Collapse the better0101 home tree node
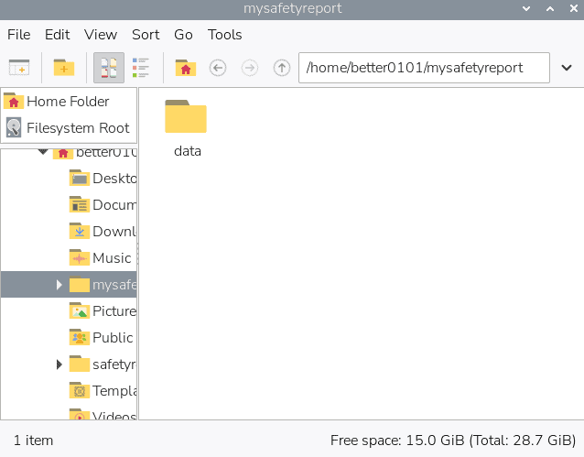The width and height of the screenshot is (584, 457). pos(42,152)
